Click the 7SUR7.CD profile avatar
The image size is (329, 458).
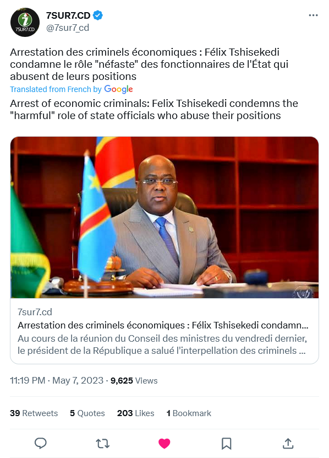tap(25, 22)
